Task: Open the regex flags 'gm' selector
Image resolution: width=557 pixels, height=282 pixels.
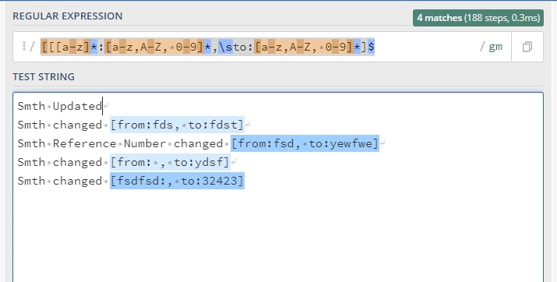Action: click(495, 47)
